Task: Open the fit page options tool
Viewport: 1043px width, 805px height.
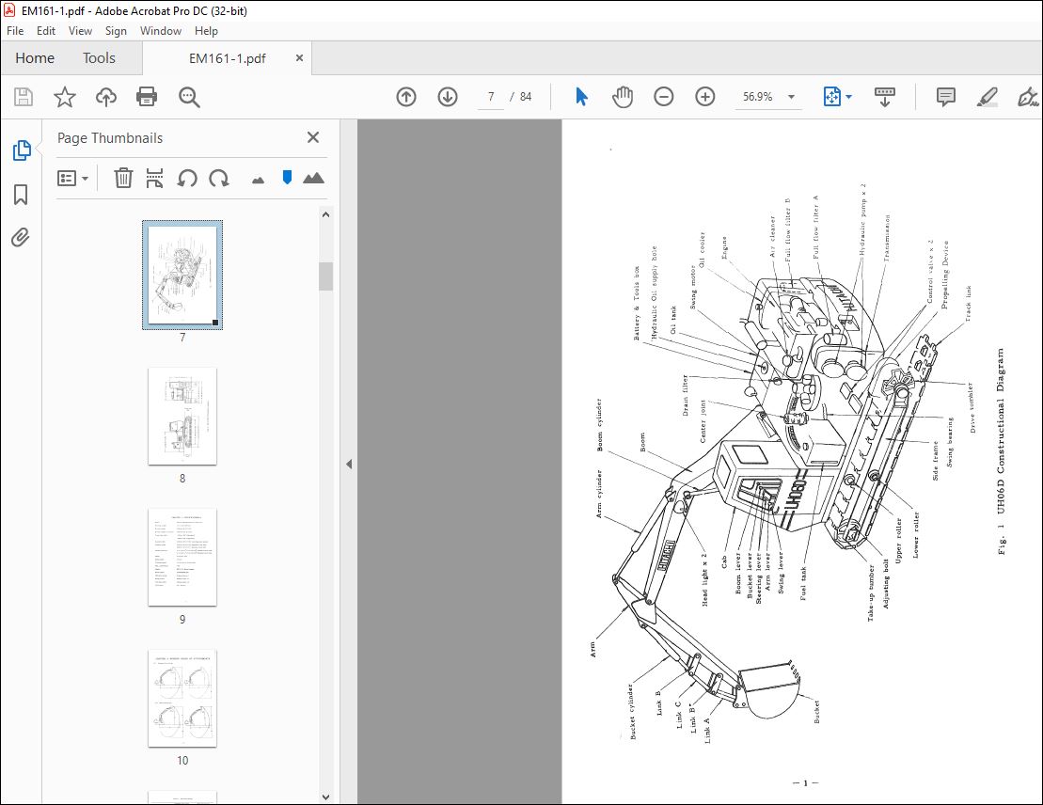Action: coord(831,97)
